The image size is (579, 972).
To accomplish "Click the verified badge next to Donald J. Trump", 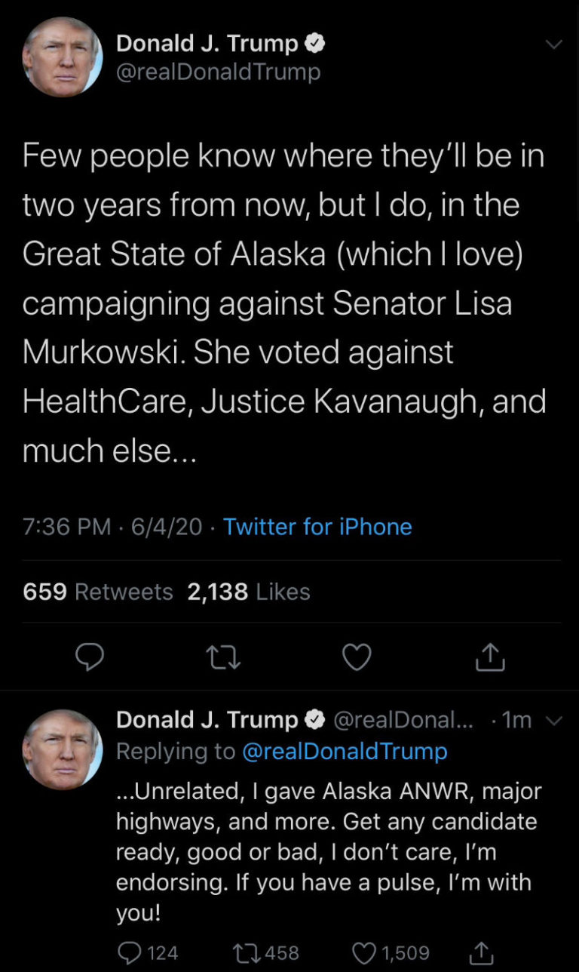I will [x=315, y=43].
